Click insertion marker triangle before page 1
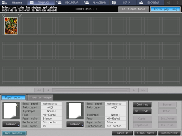 4,15
